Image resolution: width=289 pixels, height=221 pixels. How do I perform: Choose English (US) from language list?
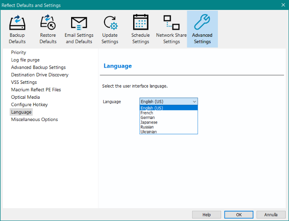pyautogui.click(x=169, y=108)
